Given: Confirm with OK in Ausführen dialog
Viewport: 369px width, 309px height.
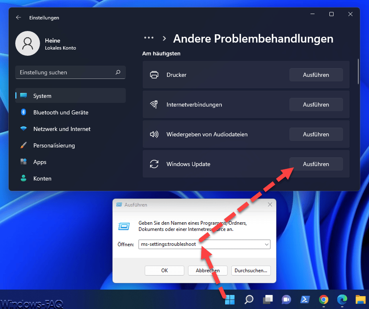Looking at the screenshot, I should tap(165, 270).
